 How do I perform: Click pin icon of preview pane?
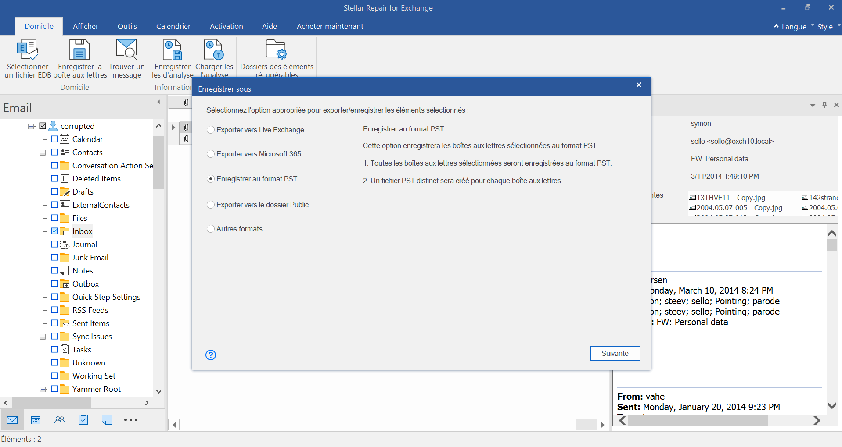tap(824, 105)
